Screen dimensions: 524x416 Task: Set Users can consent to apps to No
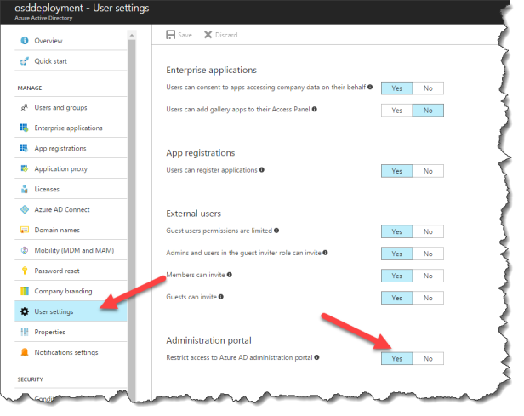pyautogui.click(x=428, y=88)
